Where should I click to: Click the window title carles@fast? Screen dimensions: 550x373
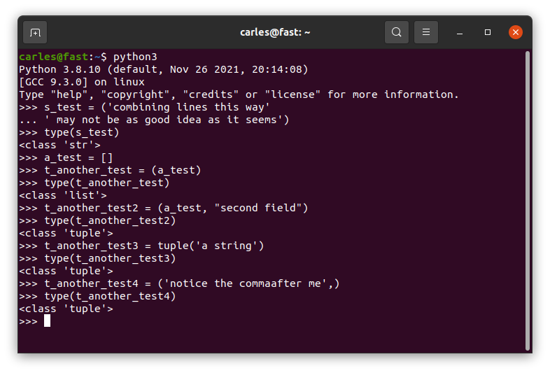[275, 32]
